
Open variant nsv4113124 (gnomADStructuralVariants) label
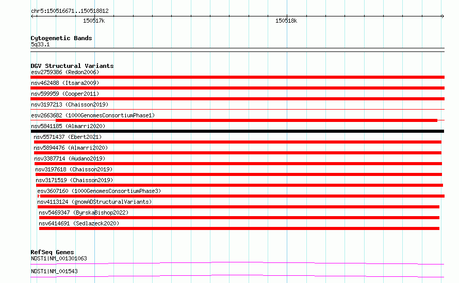(x=94, y=202)
